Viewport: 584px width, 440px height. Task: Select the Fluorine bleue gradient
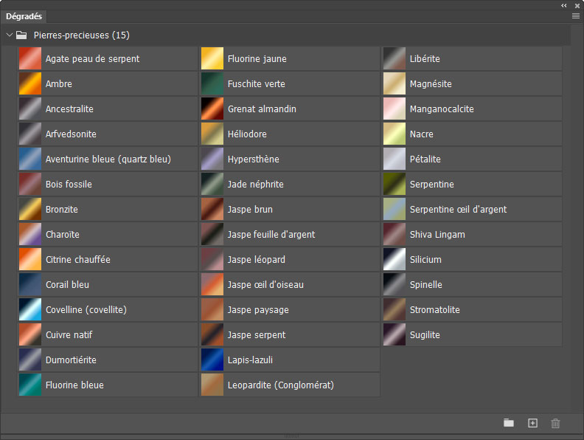point(30,385)
